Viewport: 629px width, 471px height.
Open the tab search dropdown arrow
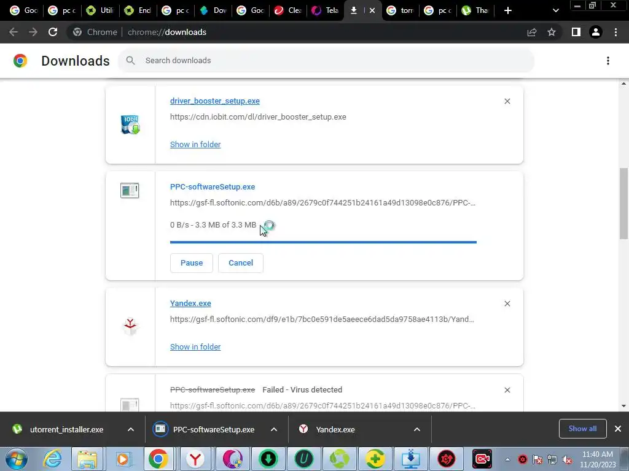[555, 10]
